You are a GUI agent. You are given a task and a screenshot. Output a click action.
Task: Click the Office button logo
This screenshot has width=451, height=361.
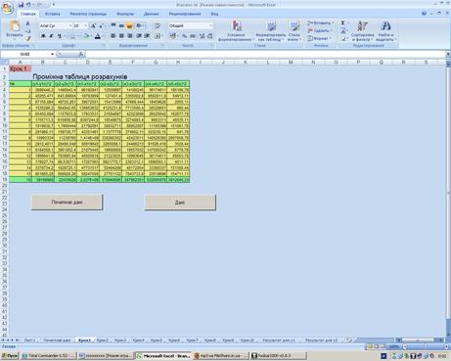(8, 8)
